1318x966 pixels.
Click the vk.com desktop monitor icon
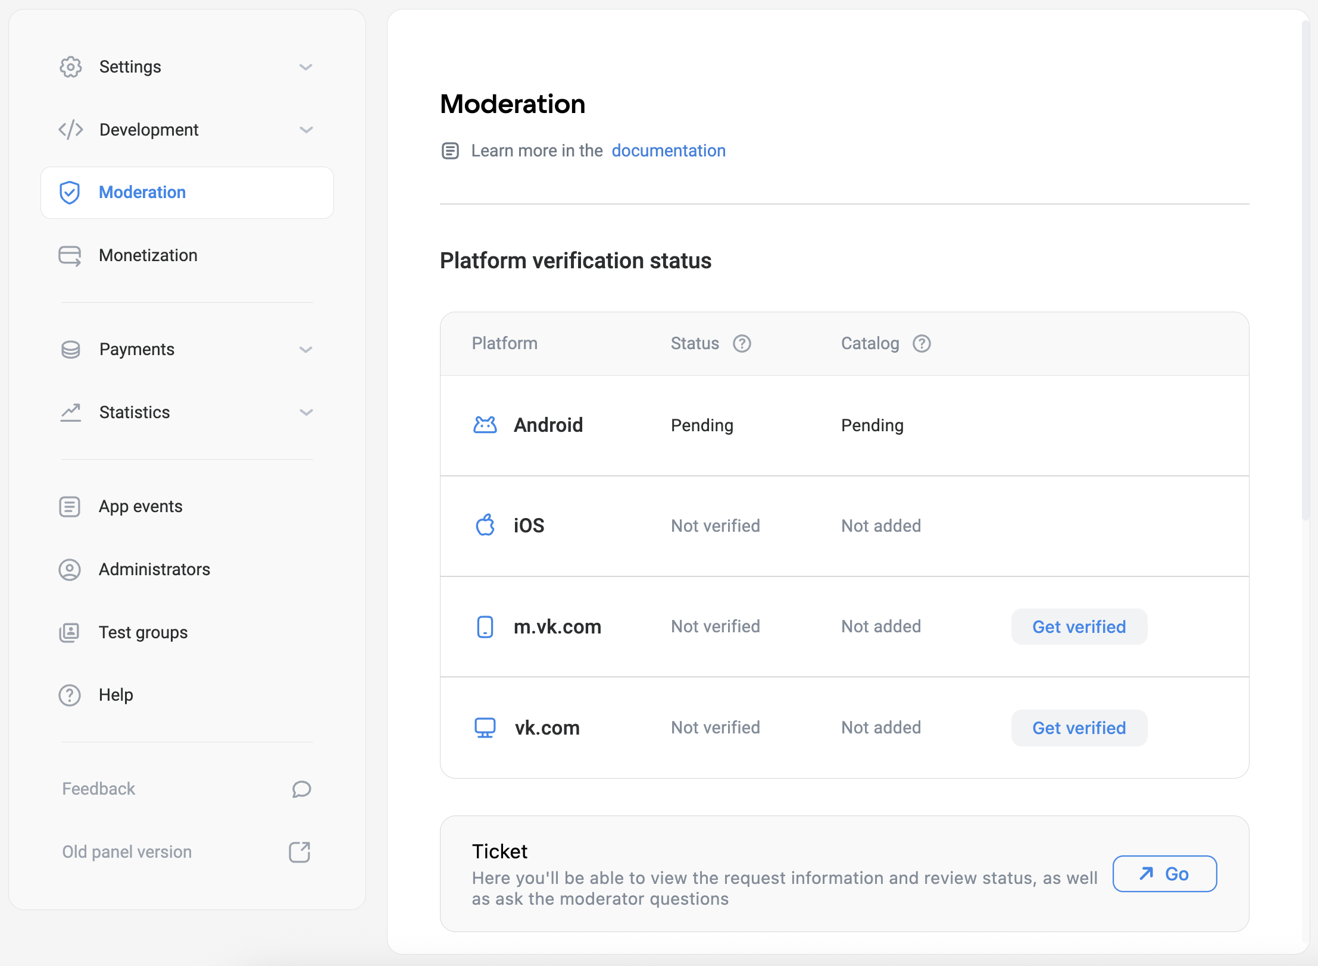coord(485,727)
